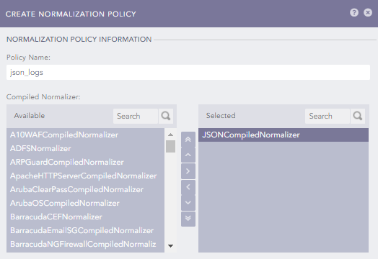Click the left chevron to remove normalizer
This screenshot has height=259, width=378.
(x=188, y=187)
